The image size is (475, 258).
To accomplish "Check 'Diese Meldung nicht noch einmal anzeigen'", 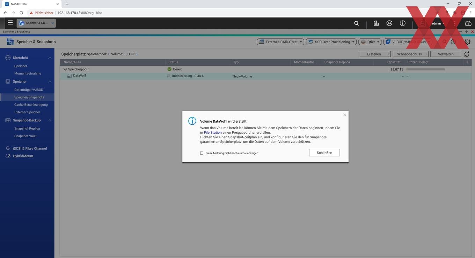I will 202,153.
